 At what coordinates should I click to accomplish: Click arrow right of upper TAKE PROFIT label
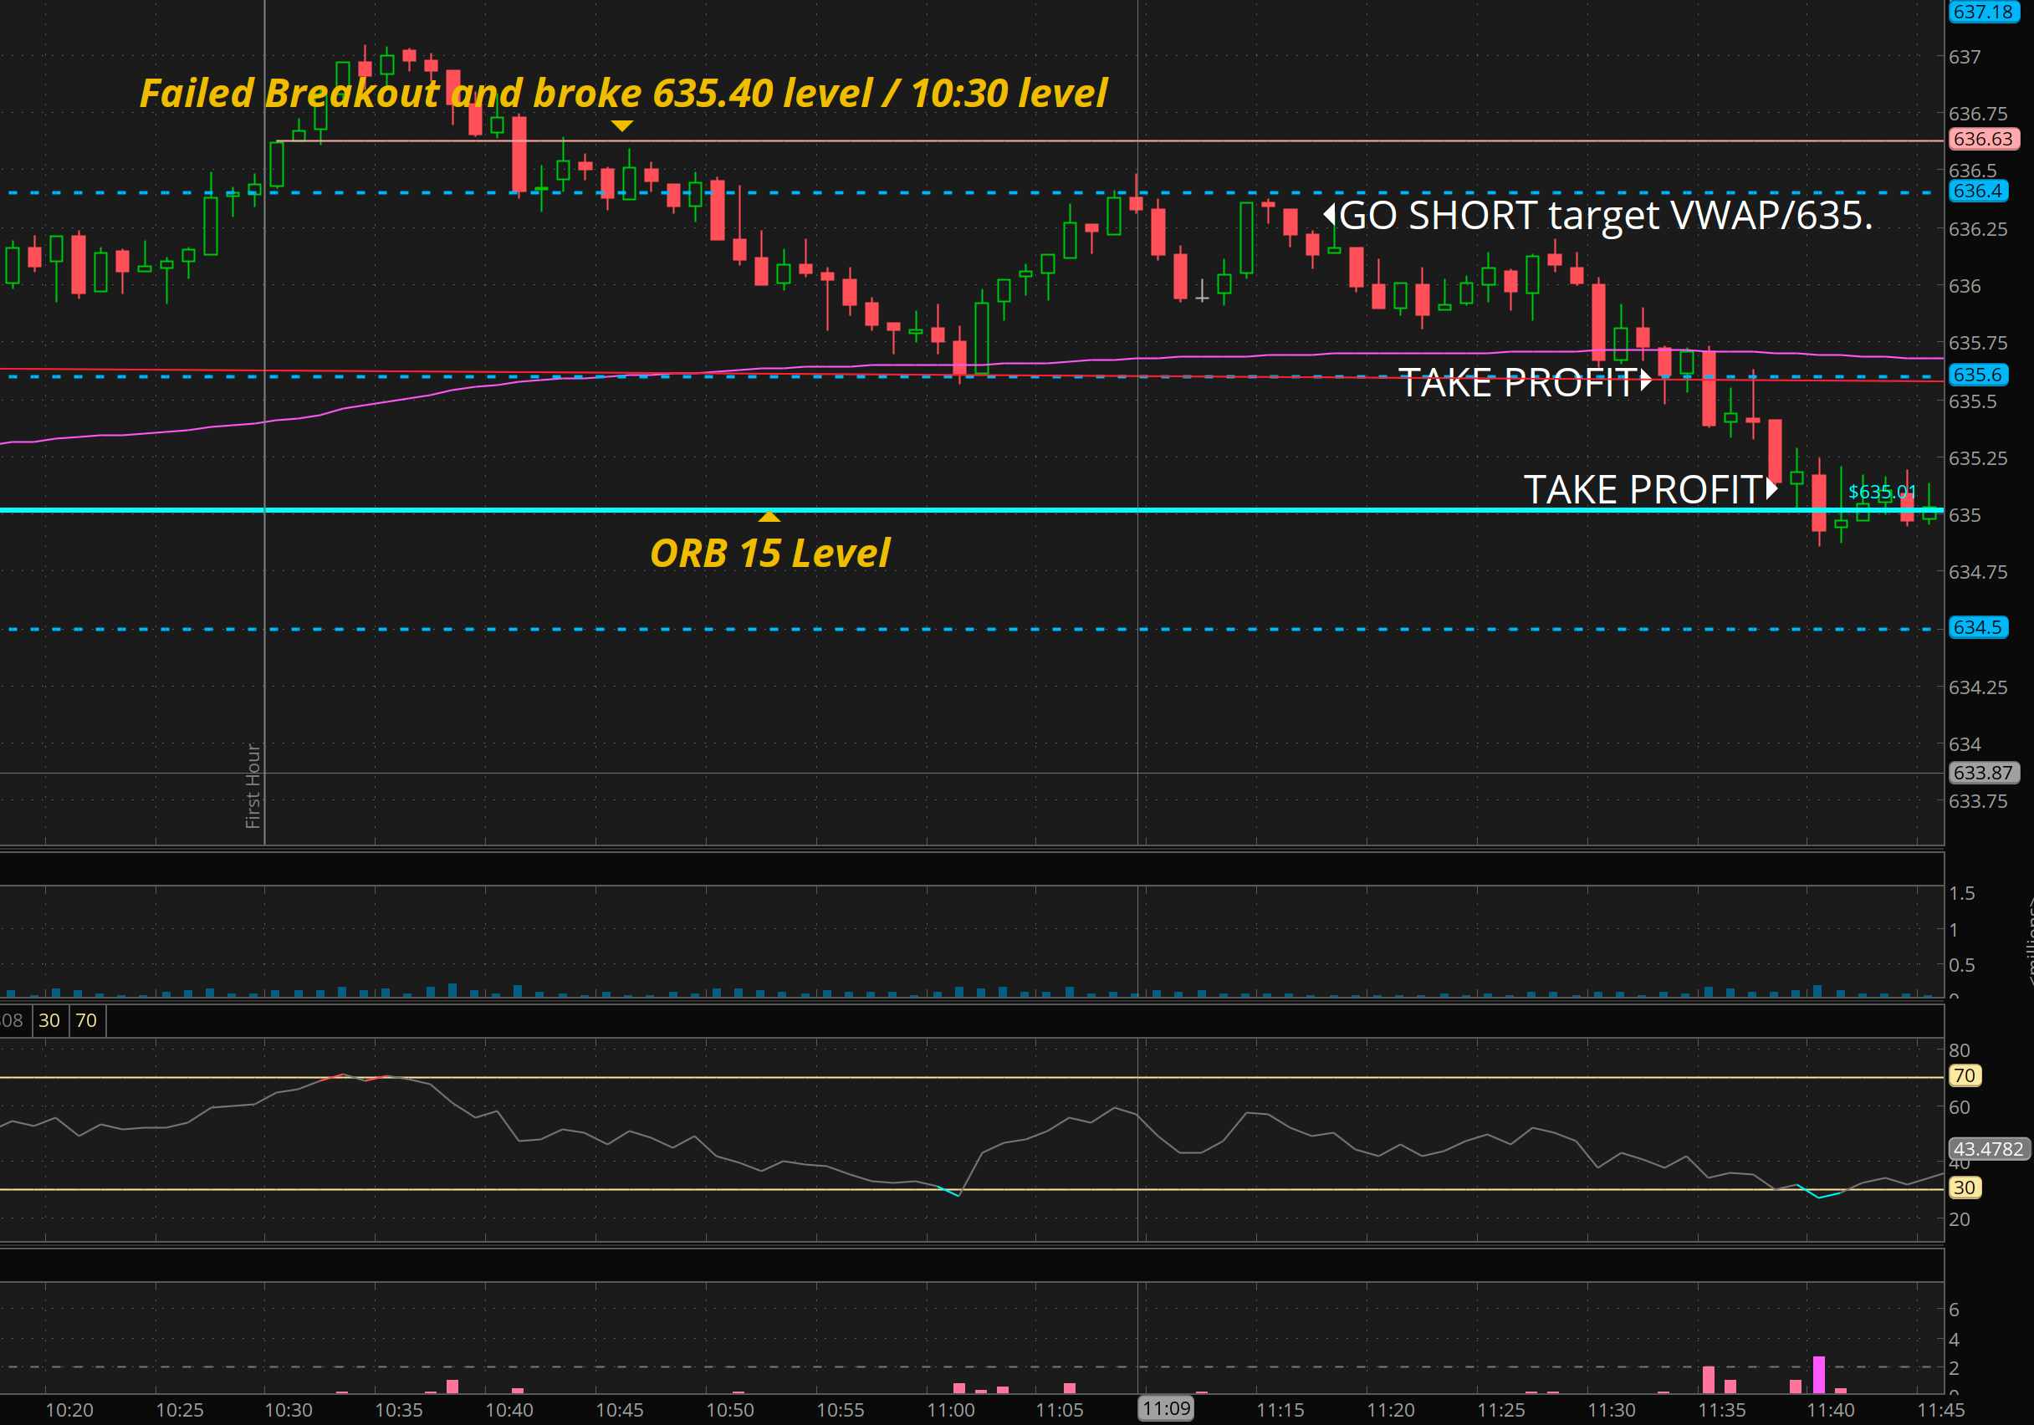(1645, 381)
